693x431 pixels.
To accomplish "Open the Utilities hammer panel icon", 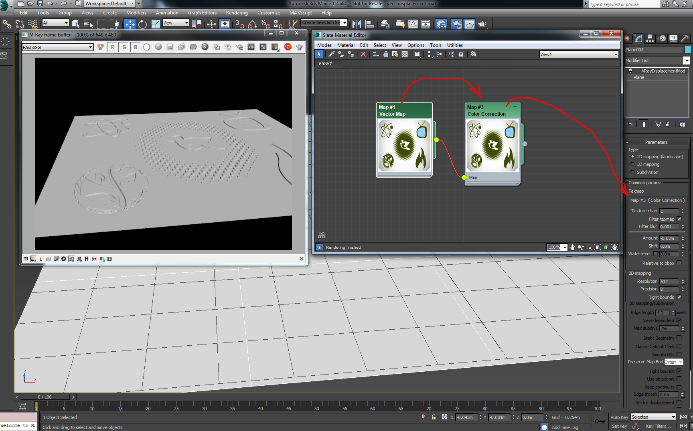I will click(685, 38).
